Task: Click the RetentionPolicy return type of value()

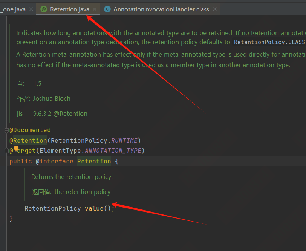Action: coord(52,209)
